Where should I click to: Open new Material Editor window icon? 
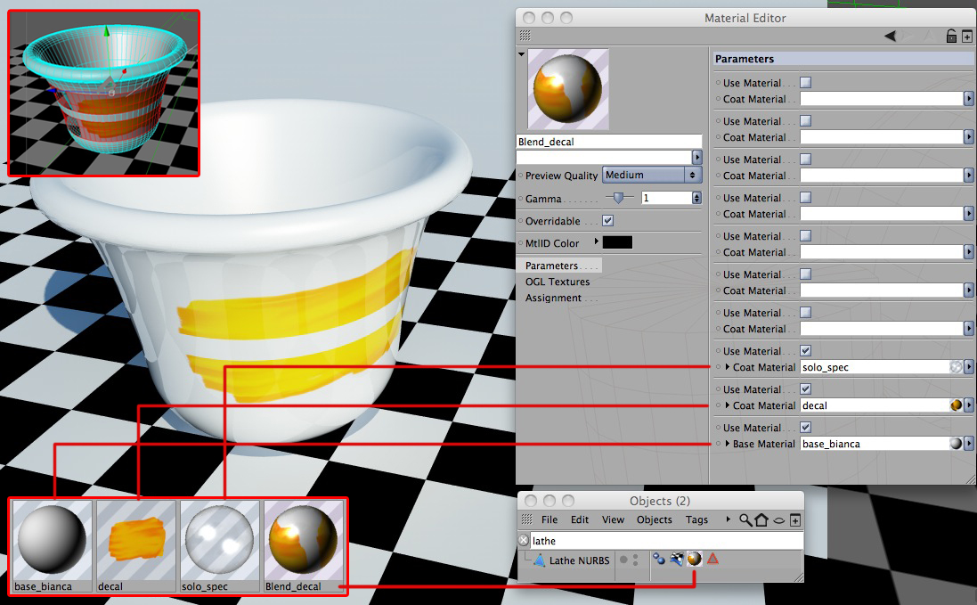(967, 37)
